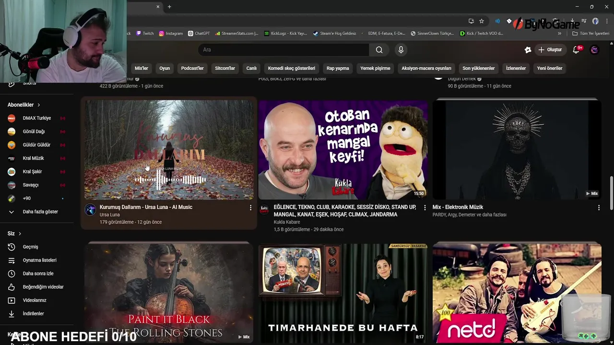This screenshot has height=345, width=614.
Task: Show more bookmarks overflow chevron
Action: (559, 34)
